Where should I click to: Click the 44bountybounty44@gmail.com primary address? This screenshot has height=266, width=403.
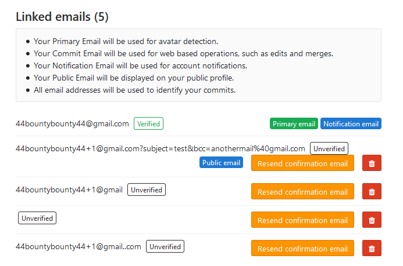click(x=72, y=123)
